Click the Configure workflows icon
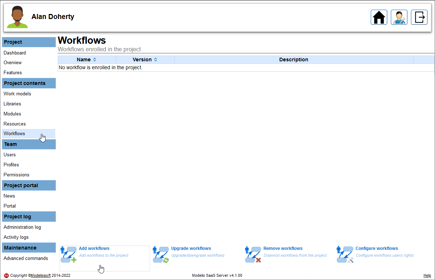Image resolution: width=435 pixels, height=280 pixels. pyautogui.click(x=345, y=255)
